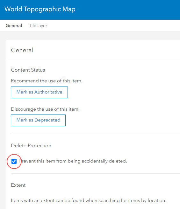
Task: Uncheck the delete protection checkbox
Action: point(14,161)
